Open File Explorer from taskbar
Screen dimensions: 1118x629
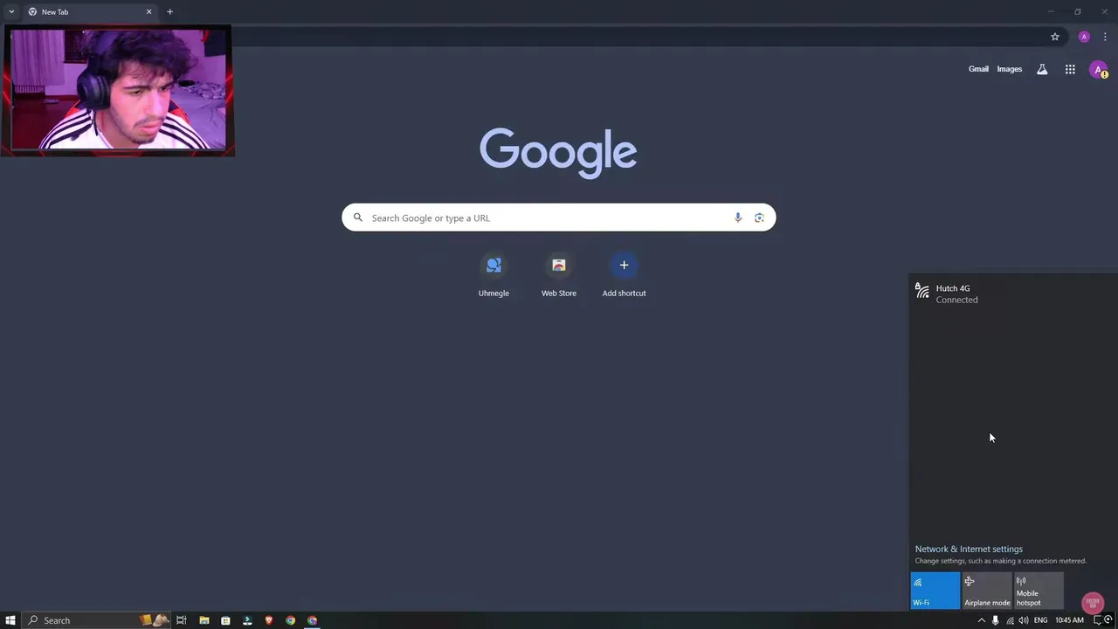pos(204,620)
